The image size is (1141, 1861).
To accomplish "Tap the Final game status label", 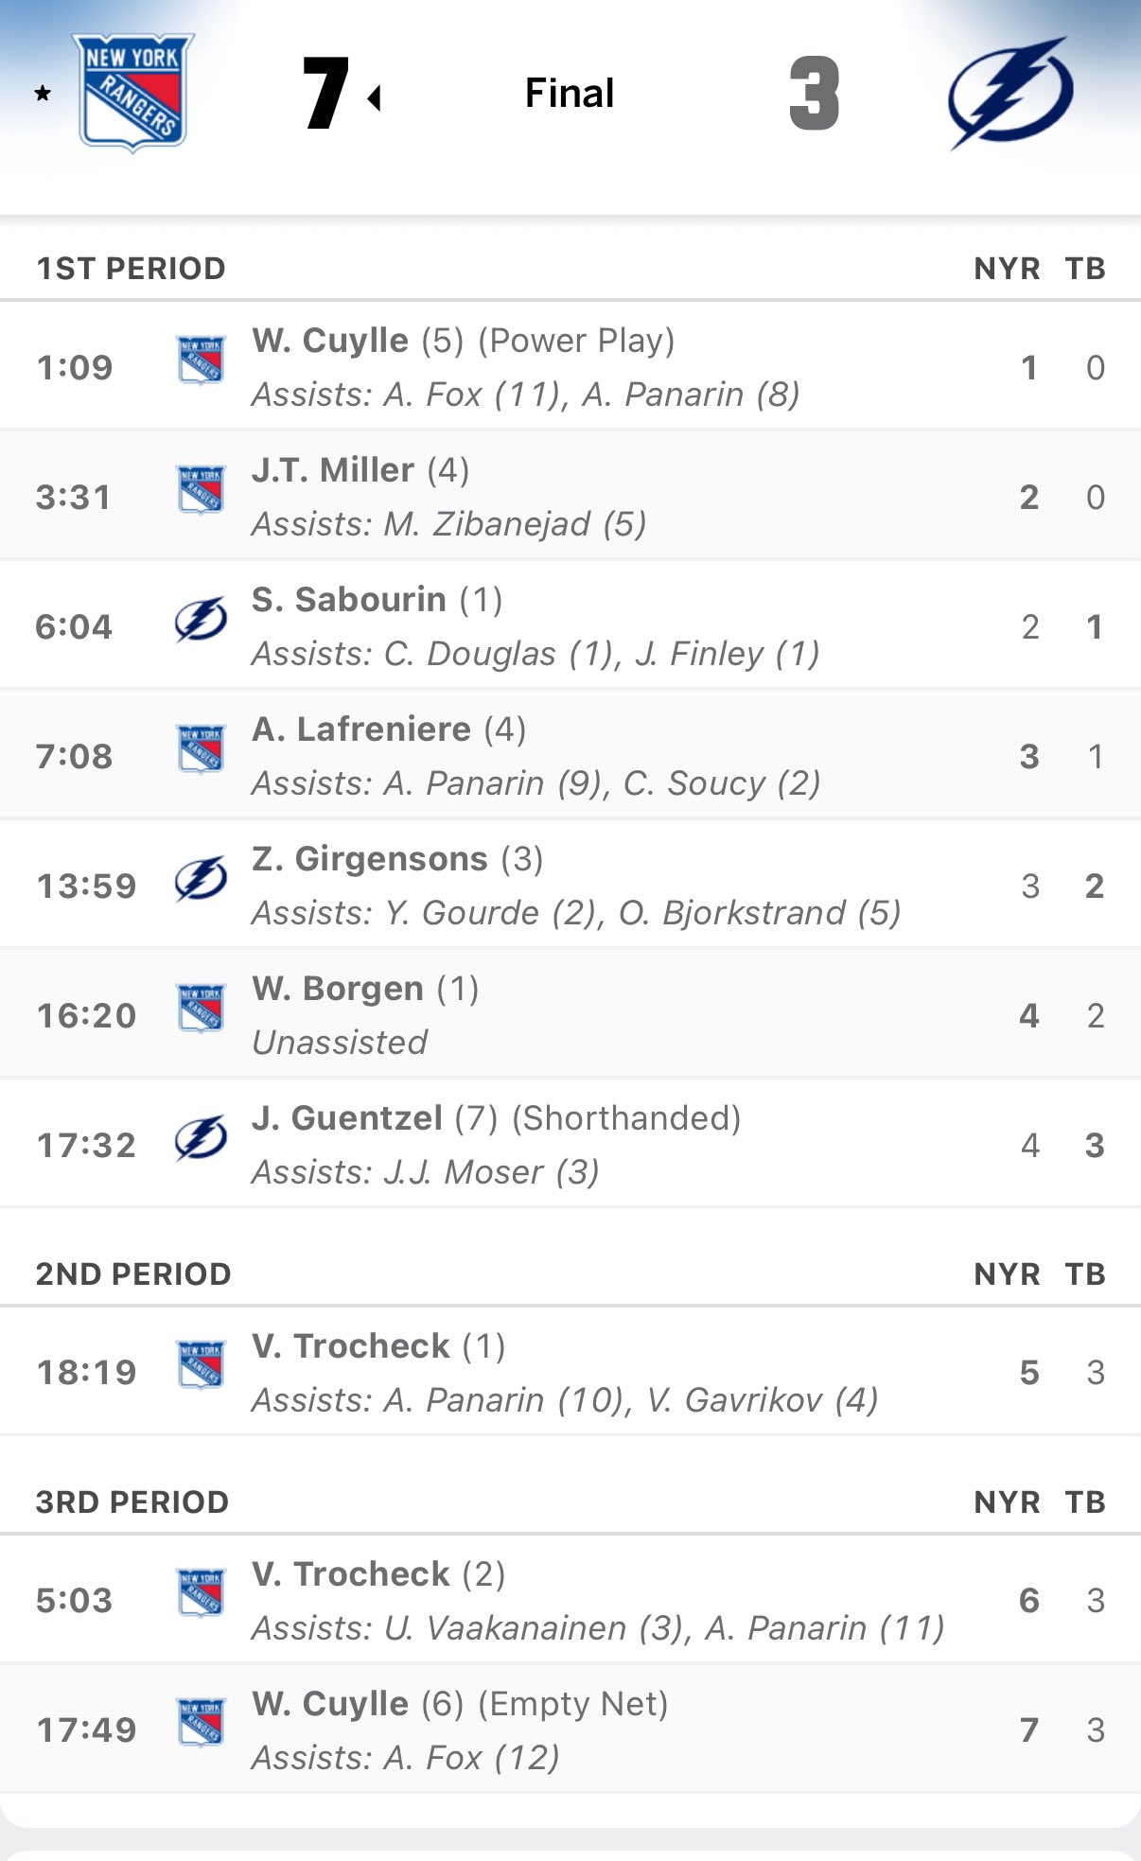I will (570, 93).
